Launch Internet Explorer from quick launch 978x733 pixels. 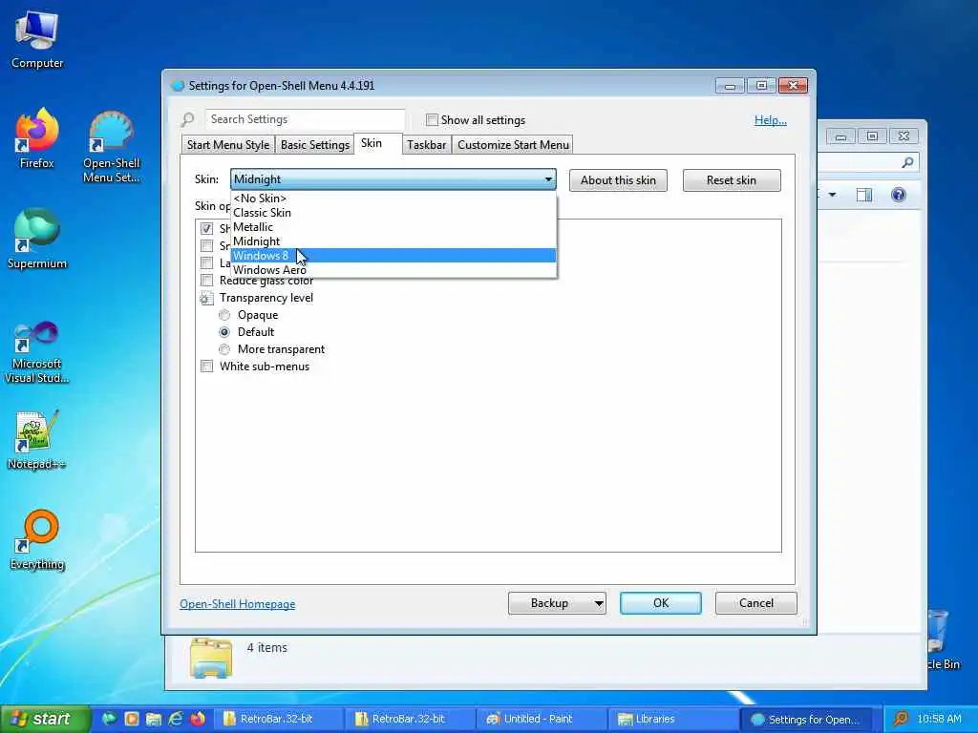coord(176,719)
